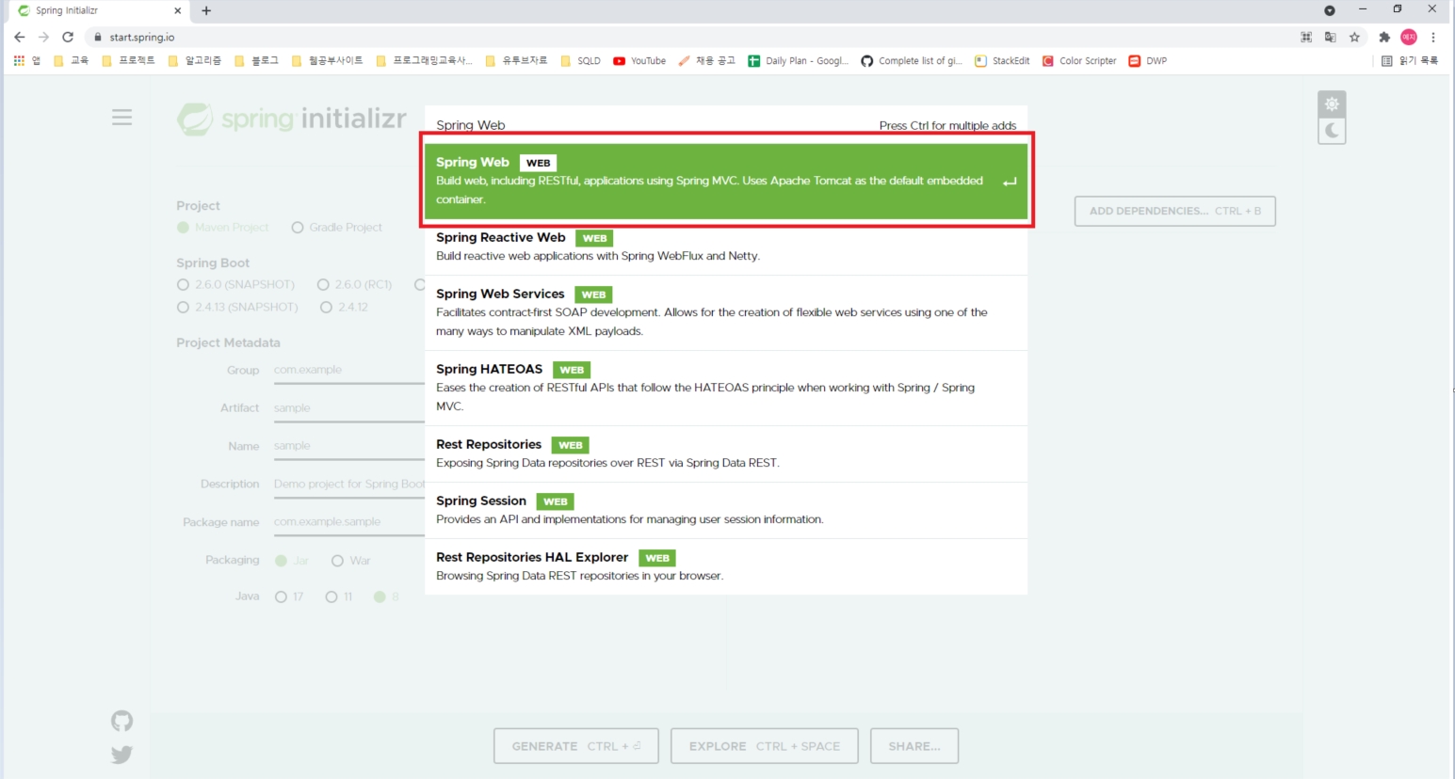Screen dimensions: 1455x779
Task: Open the 프로그래밍교육사 bookmarks folder
Action: (425, 60)
